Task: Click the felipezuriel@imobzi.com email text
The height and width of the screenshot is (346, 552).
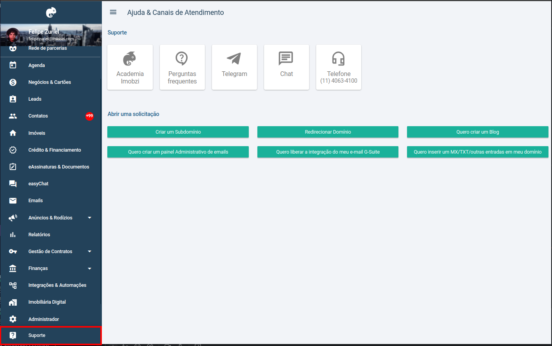Action: (51, 39)
